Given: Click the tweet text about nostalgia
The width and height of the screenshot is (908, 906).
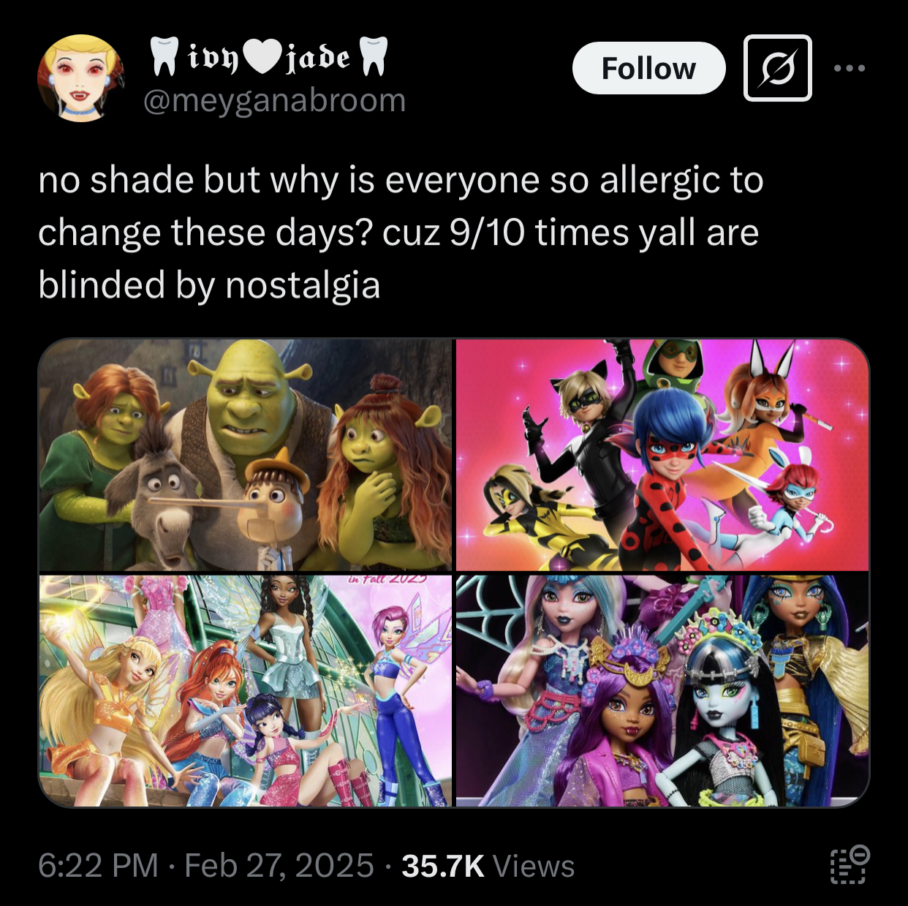Looking at the screenshot, I should [401, 232].
